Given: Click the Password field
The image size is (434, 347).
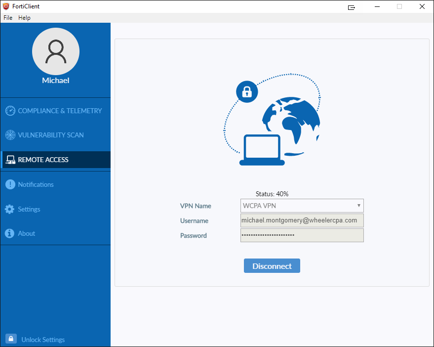Looking at the screenshot, I should click(x=302, y=235).
